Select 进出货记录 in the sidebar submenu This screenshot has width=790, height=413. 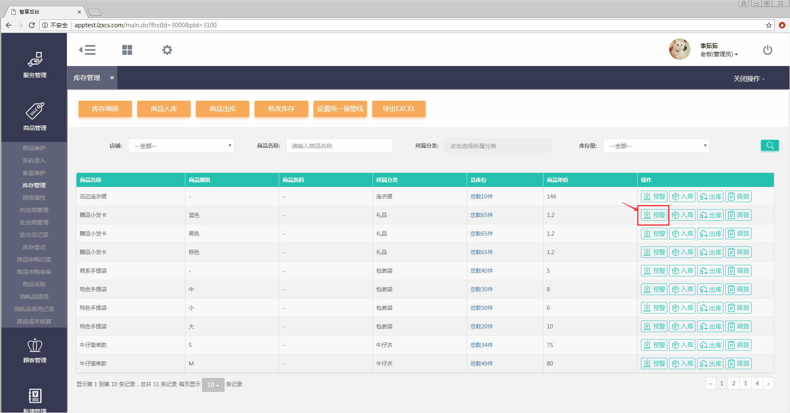pyautogui.click(x=34, y=235)
